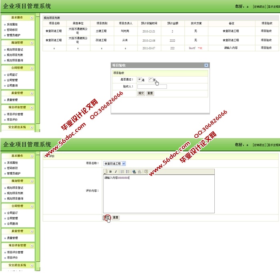Click the 预计金额 value 2222
Viewport: 280px width, 273px height.
172,41
